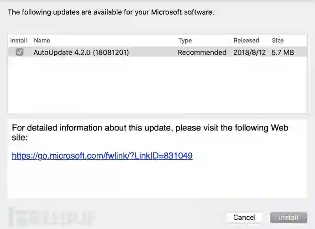Click empty space in the updates list

(x=155, y=87)
